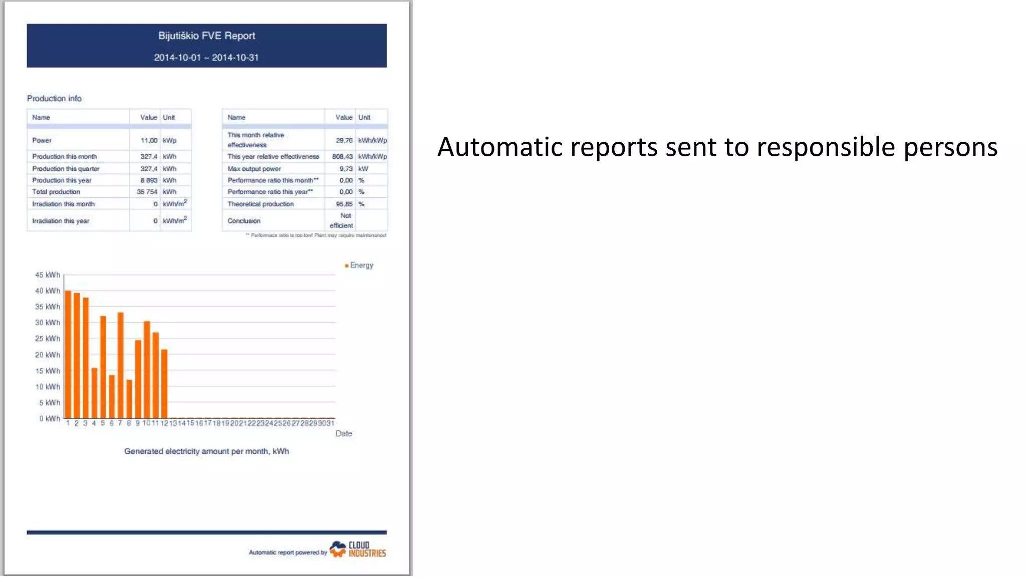Viewport: 1026px width, 577px height.
Task: Click the left table 'Value' column header
Action: click(x=149, y=118)
